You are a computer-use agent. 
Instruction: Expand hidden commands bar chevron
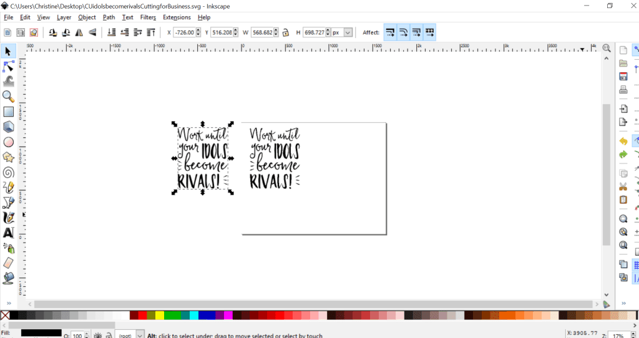click(x=623, y=303)
